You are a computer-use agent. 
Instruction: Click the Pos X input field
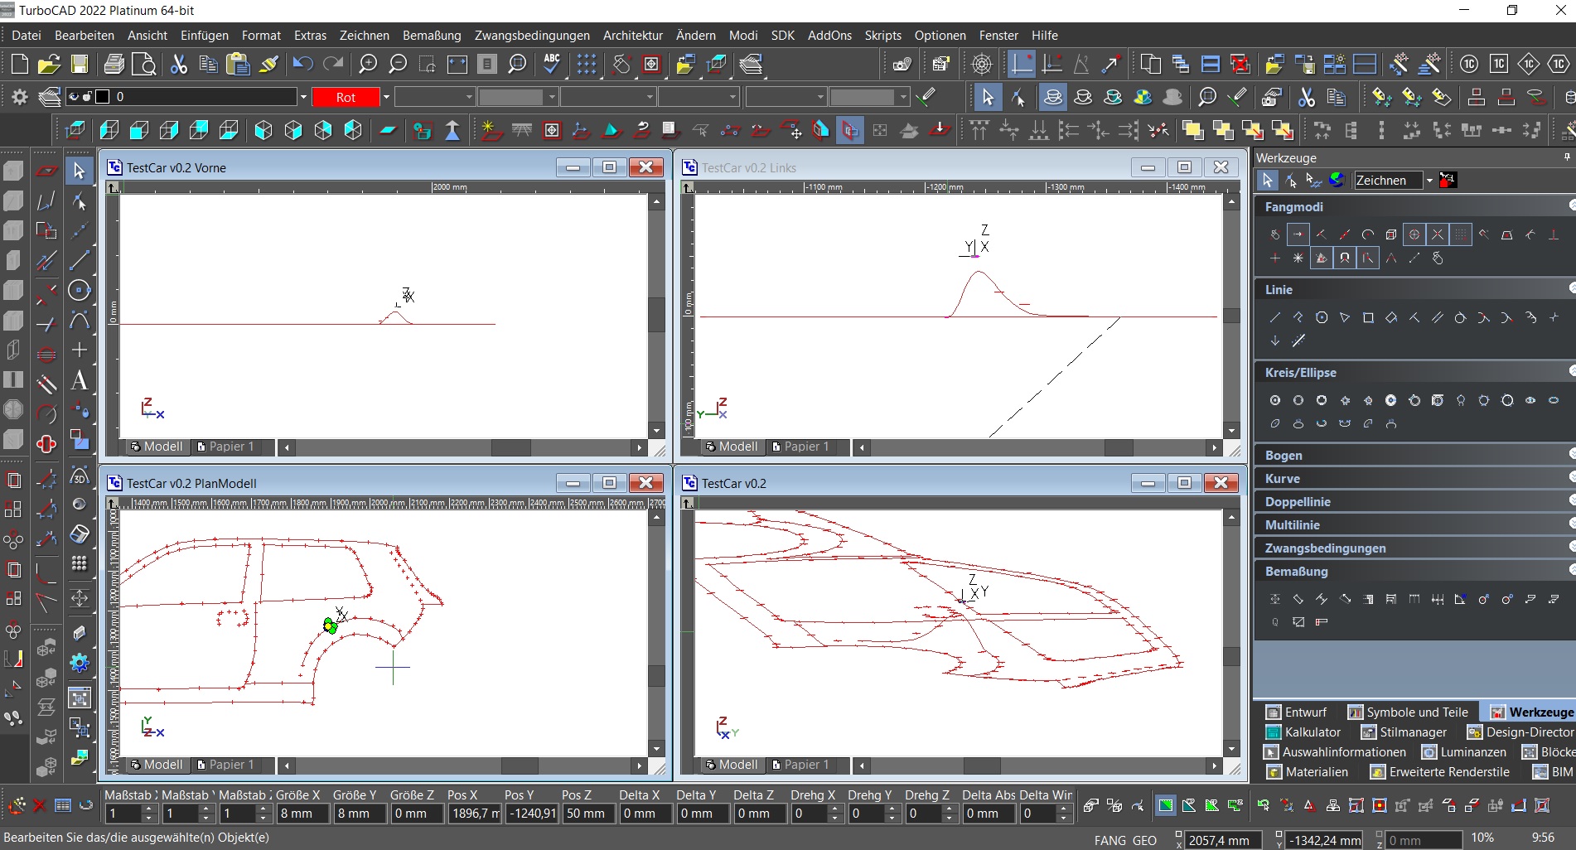pos(475,814)
